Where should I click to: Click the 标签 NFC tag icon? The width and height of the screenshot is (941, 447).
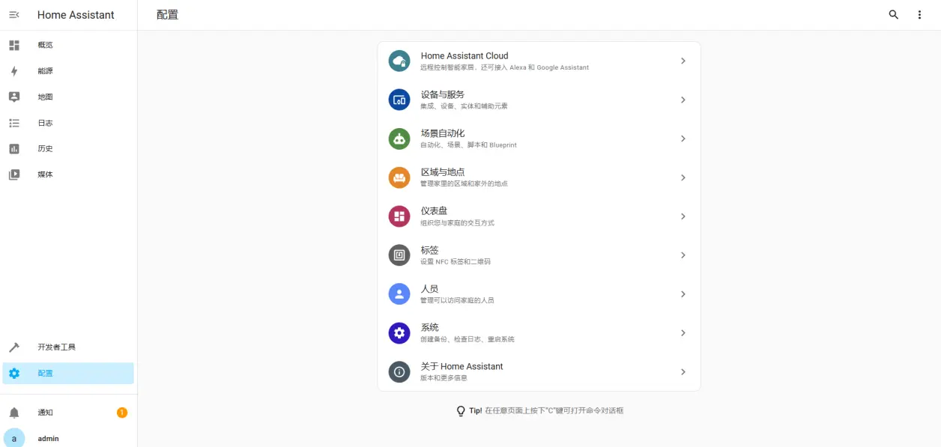[x=399, y=255]
